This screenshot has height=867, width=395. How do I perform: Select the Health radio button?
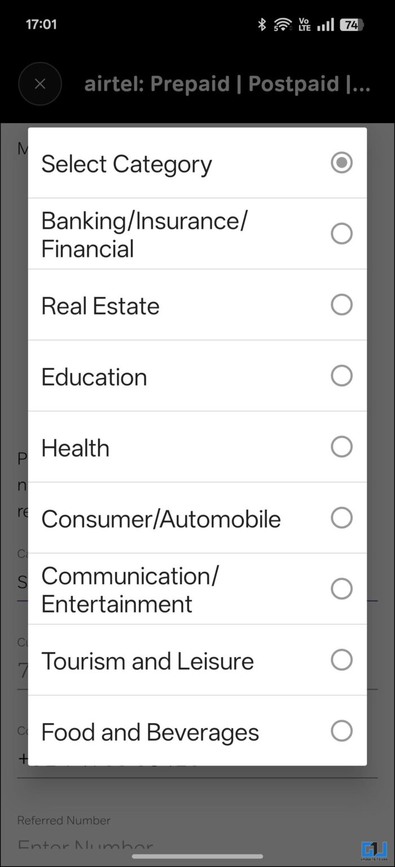pos(342,446)
